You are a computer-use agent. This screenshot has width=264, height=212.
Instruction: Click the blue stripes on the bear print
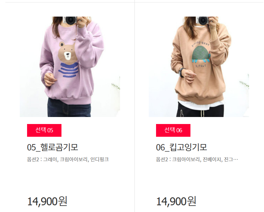click(69, 70)
